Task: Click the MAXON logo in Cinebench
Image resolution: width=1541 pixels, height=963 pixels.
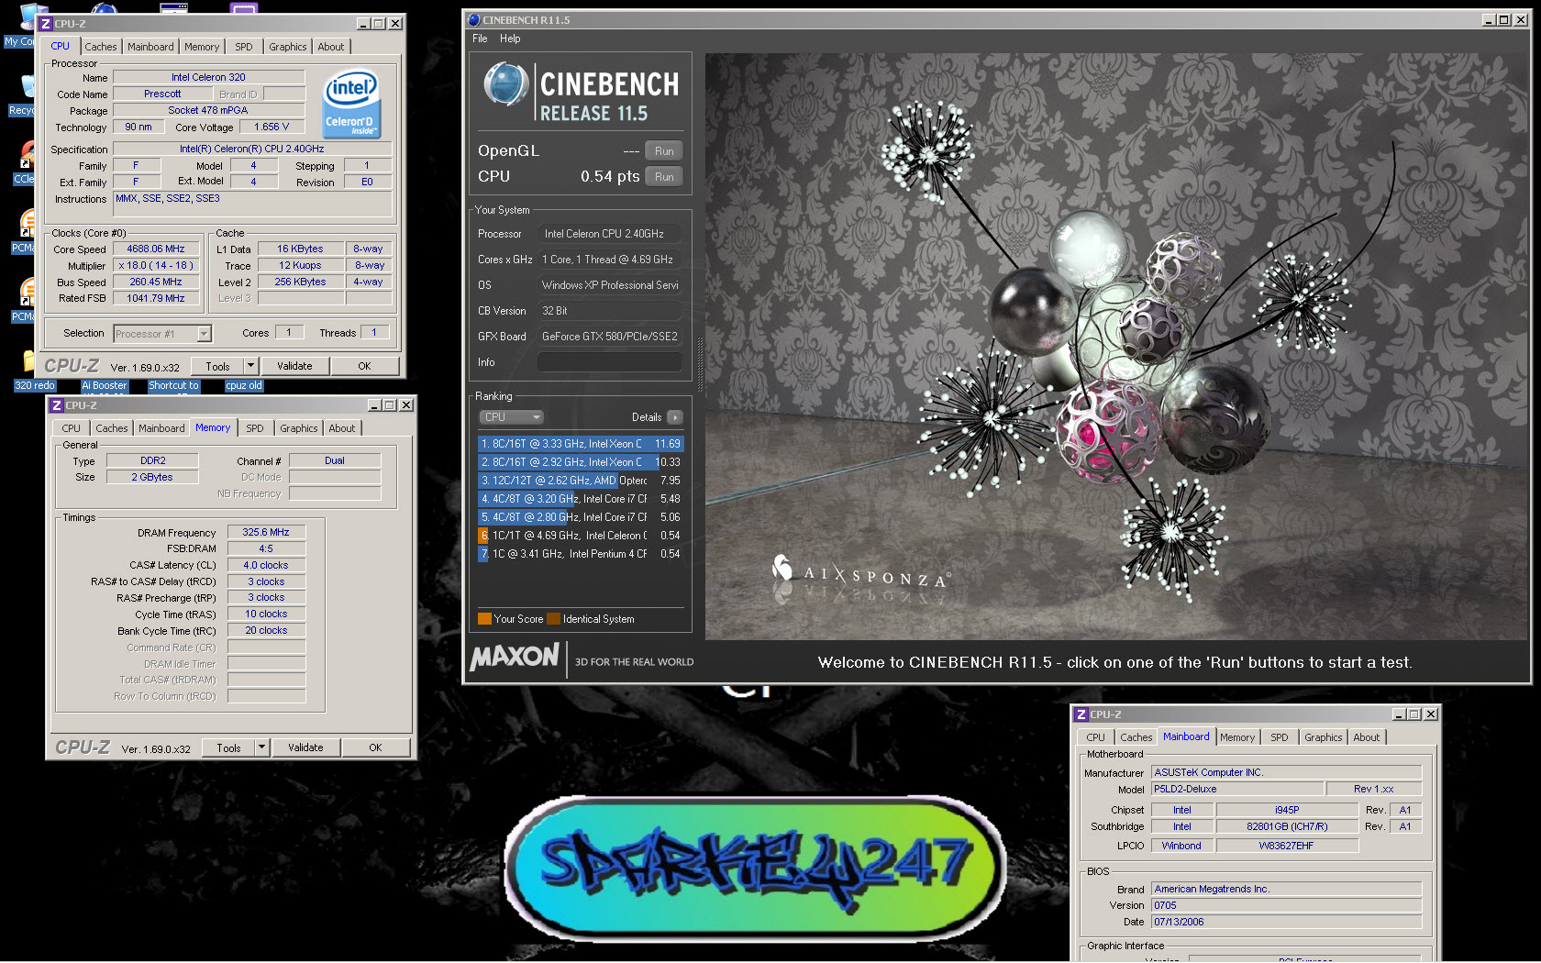Action: coord(515,657)
